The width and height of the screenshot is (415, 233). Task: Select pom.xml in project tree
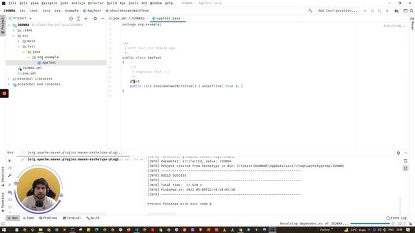click(27, 73)
